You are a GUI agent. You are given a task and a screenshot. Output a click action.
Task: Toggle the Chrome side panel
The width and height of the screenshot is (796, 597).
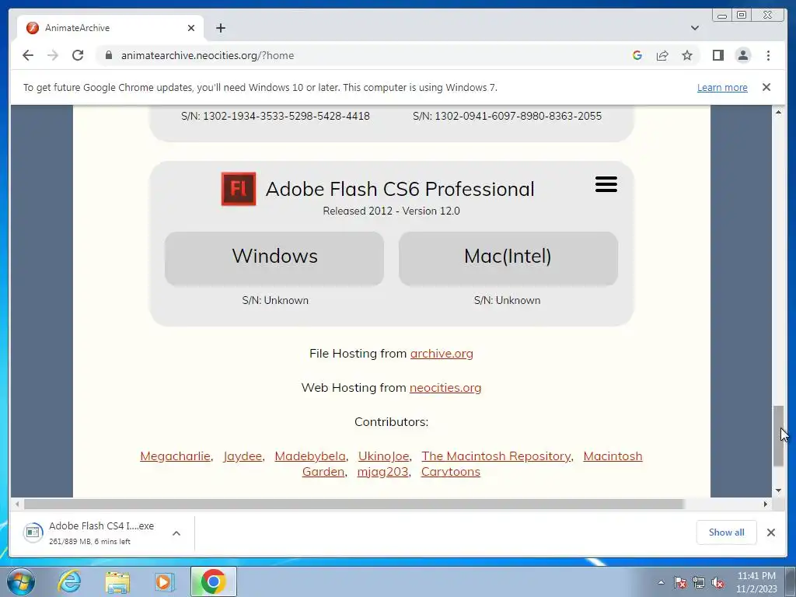click(x=717, y=55)
